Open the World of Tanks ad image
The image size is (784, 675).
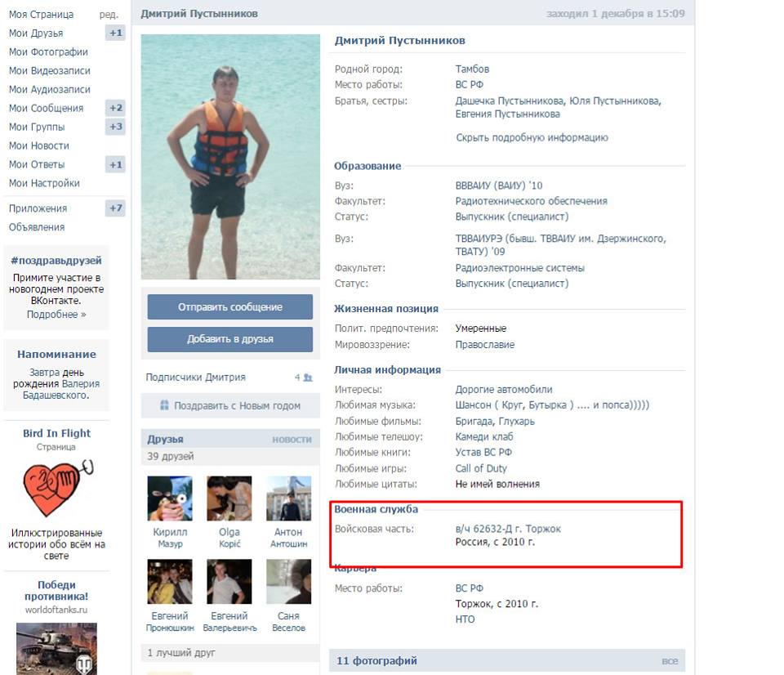coord(56,649)
